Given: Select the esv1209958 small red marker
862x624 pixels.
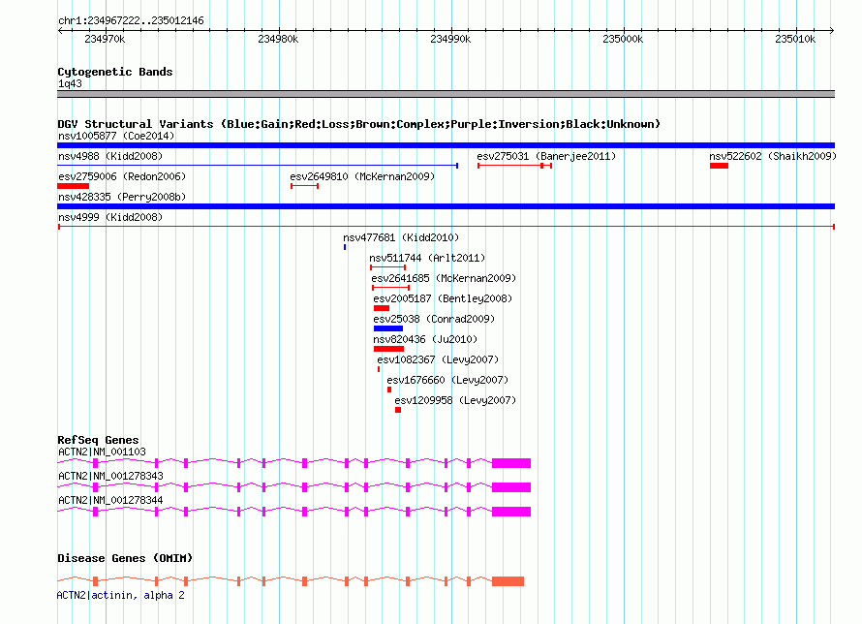Looking at the screenshot, I should tap(398, 410).
